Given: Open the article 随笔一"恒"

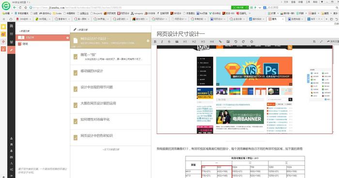Looking at the screenshot, I should (x=111, y=57).
